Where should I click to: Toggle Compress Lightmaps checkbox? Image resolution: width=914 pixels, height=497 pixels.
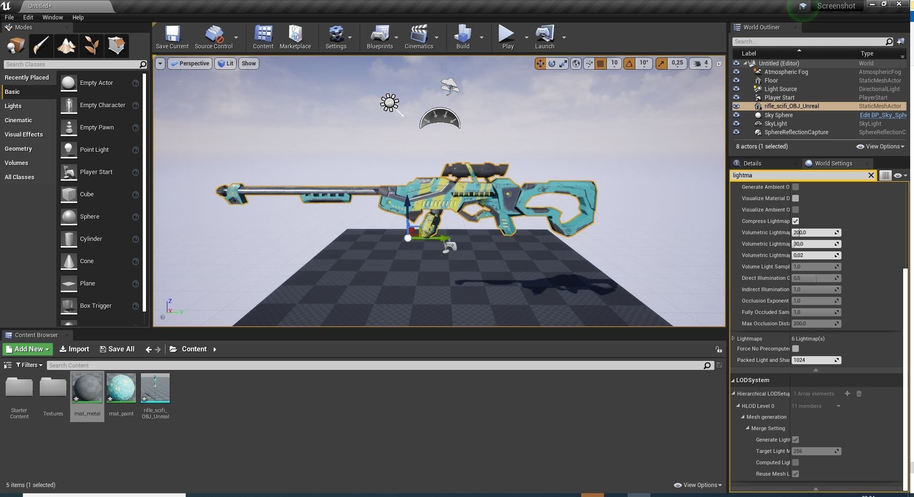click(x=795, y=221)
